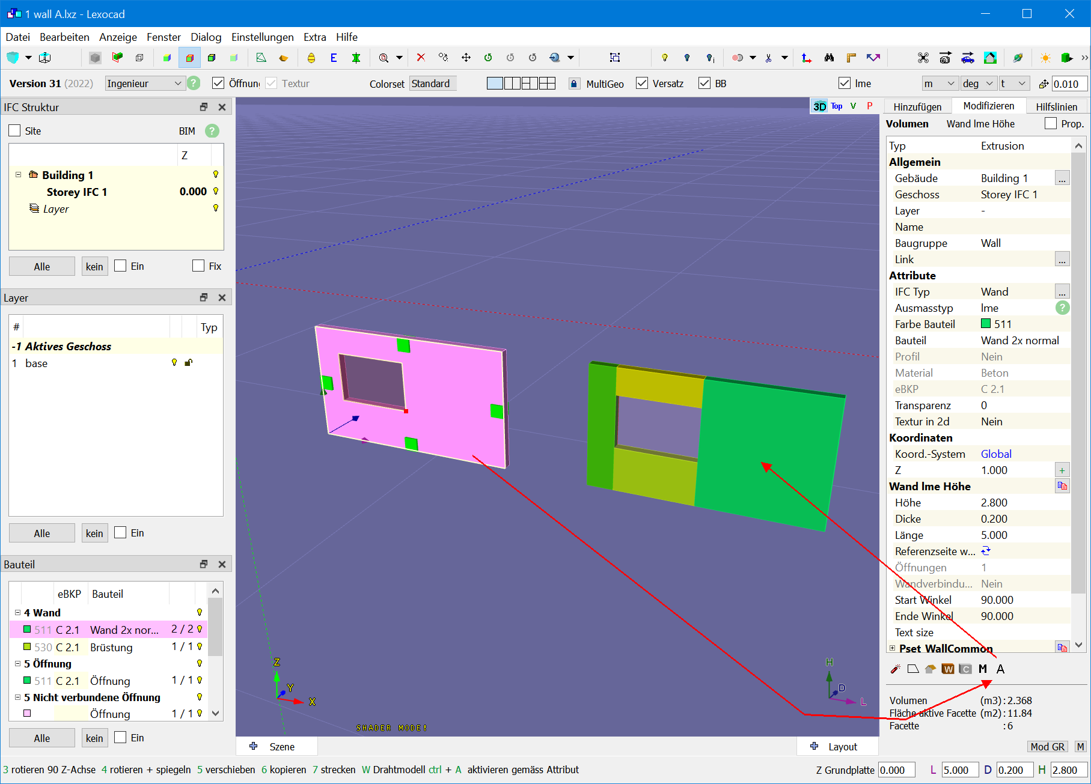This screenshot has height=784, width=1091.
Task: Select the move arrows tool
Action: pos(466,58)
